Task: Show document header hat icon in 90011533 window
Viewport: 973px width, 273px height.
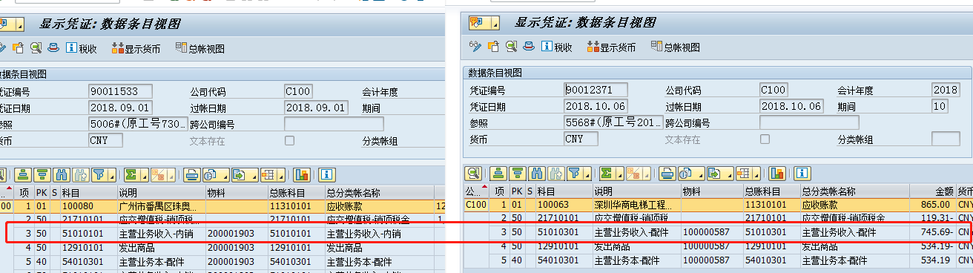Action: pos(53,48)
